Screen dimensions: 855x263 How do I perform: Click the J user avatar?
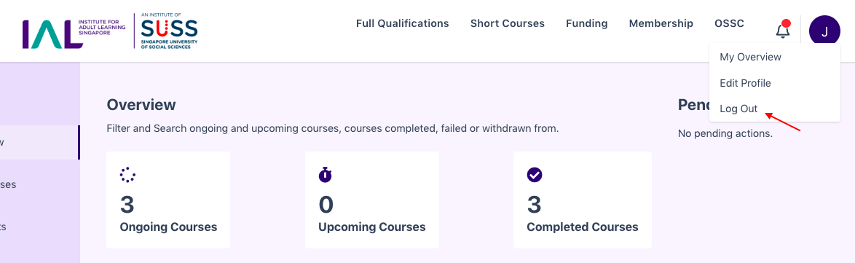click(x=824, y=31)
